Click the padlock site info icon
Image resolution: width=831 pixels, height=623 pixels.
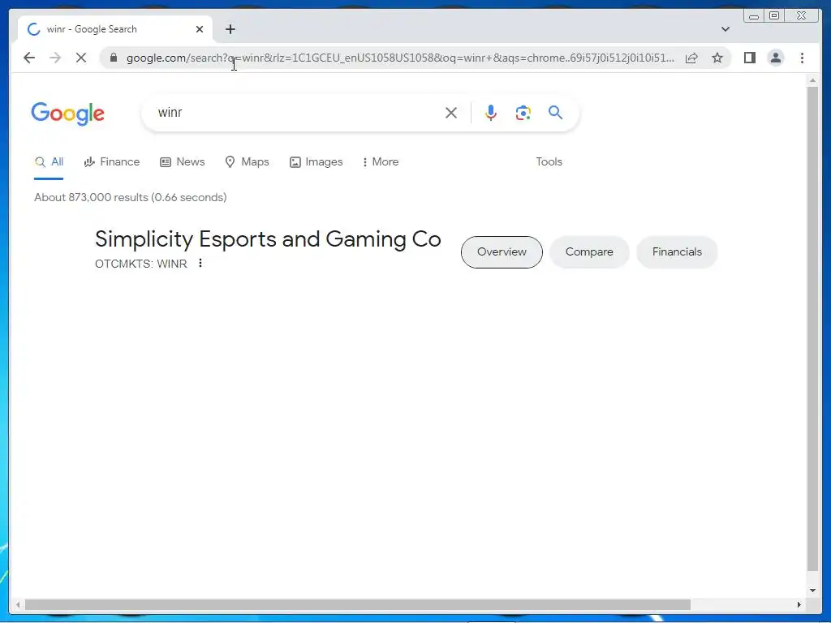pyautogui.click(x=113, y=58)
